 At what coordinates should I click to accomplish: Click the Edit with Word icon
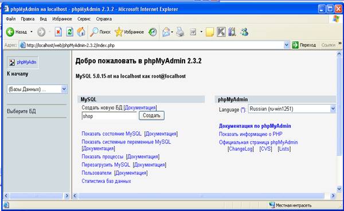(193, 32)
